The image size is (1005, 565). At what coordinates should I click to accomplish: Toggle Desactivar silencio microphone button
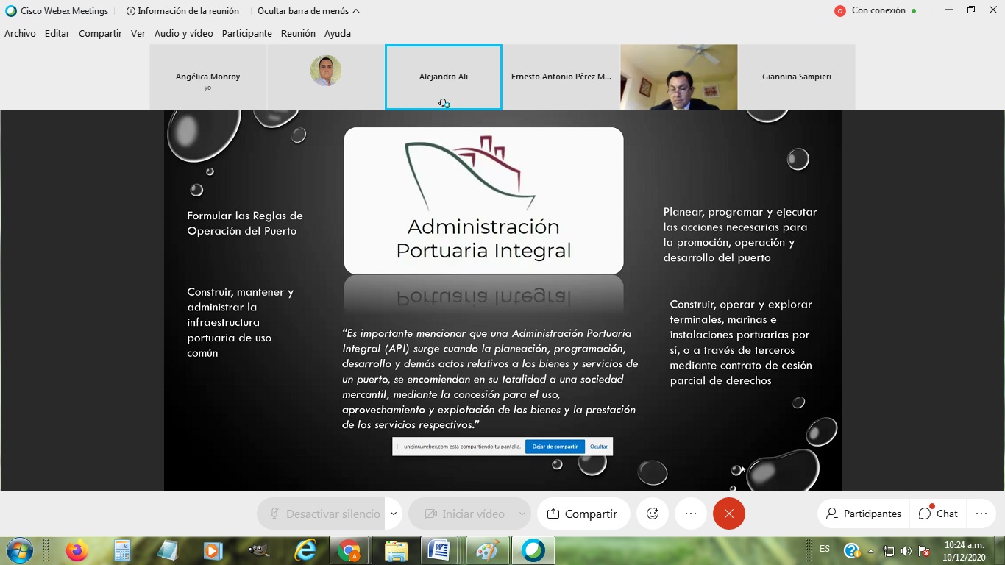click(322, 514)
